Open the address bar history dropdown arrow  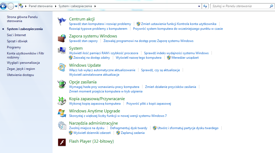pyautogui.click(x=199, y=6)
